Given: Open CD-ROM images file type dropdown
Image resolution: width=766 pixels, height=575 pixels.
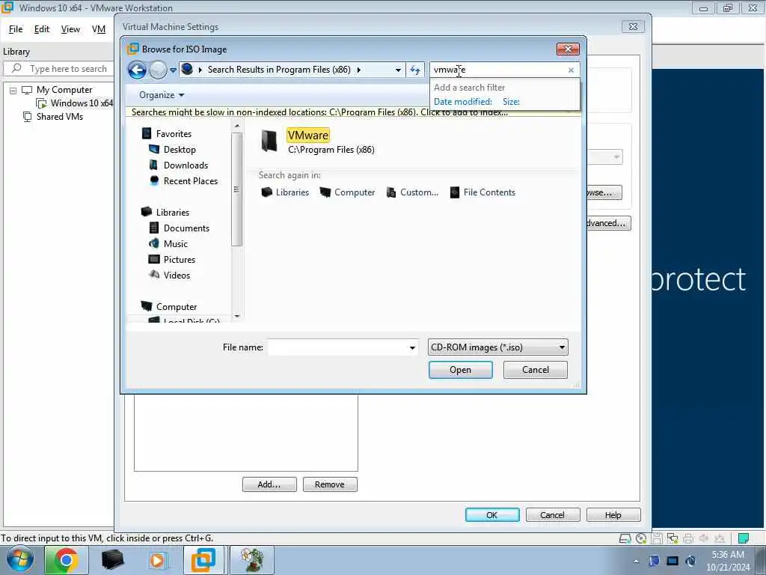Looking at the screenshot, I should (497, 347).
